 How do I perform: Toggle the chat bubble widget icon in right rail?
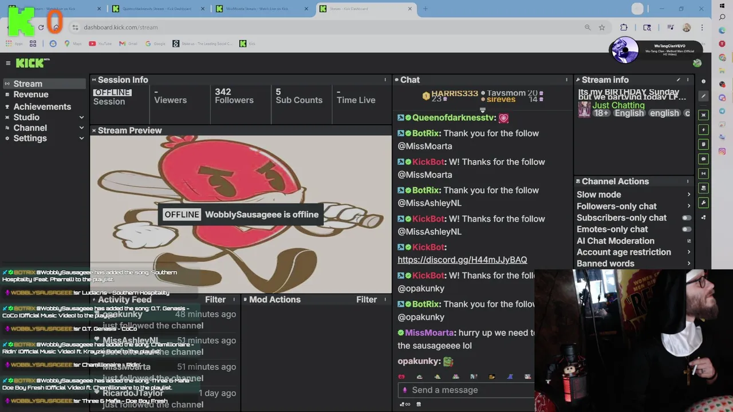704,159
